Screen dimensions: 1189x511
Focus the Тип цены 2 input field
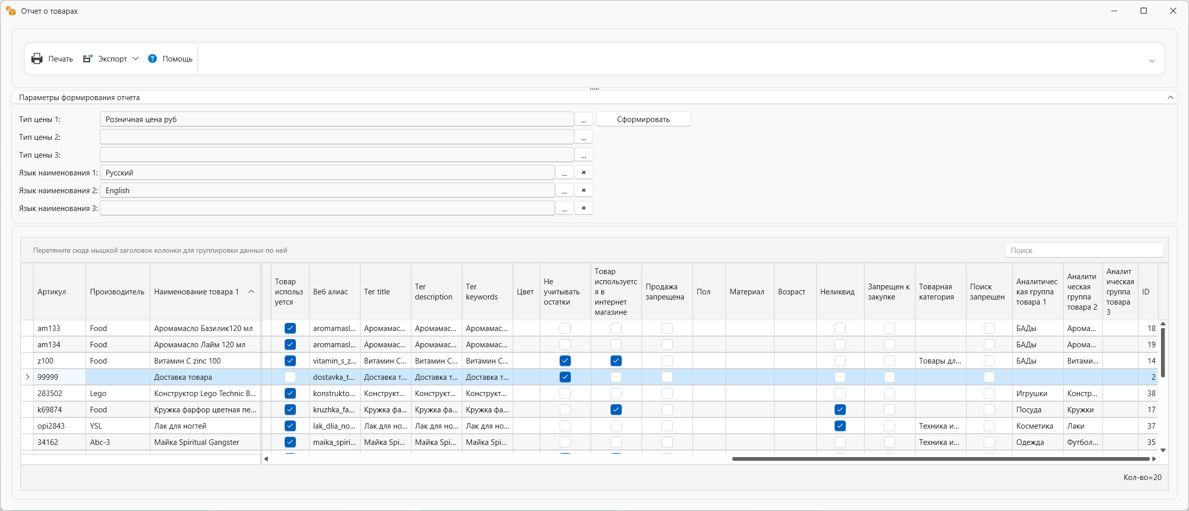(x=337, y=137)
